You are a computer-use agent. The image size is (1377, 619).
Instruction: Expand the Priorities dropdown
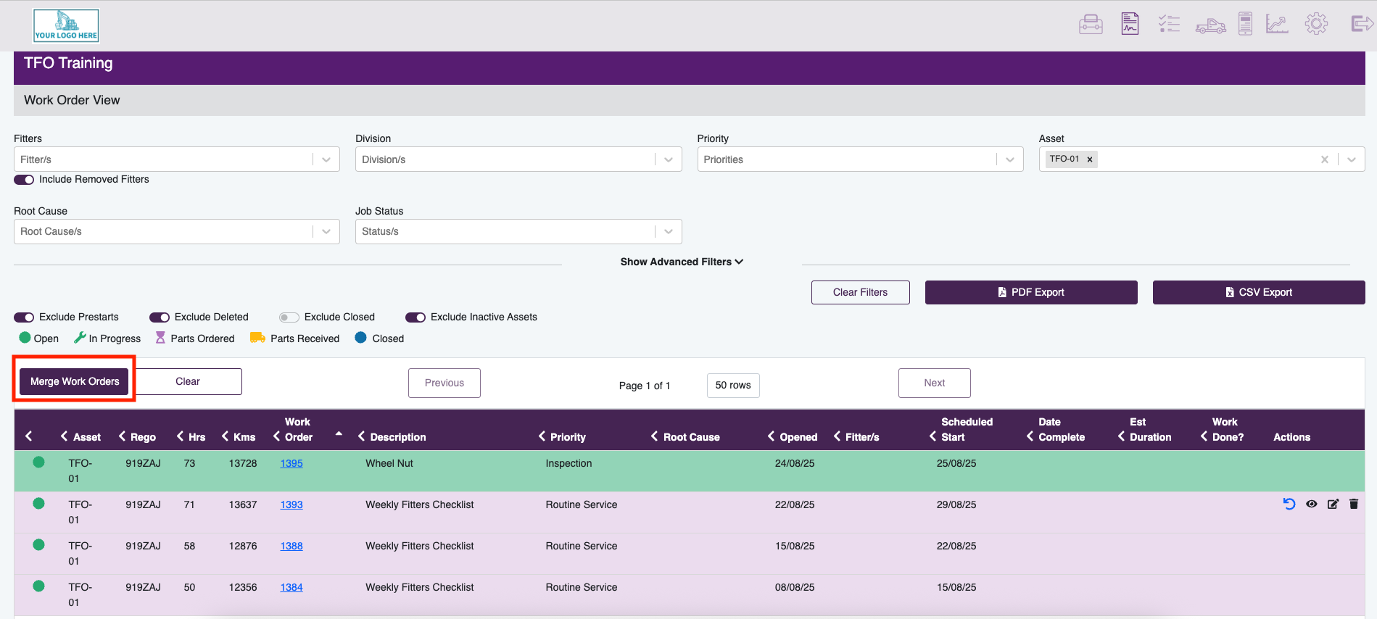860,159
